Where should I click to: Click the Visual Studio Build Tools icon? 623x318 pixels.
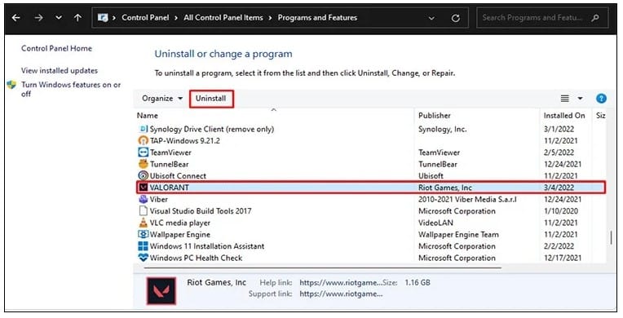pyautogui.click(x=143, y=210)
